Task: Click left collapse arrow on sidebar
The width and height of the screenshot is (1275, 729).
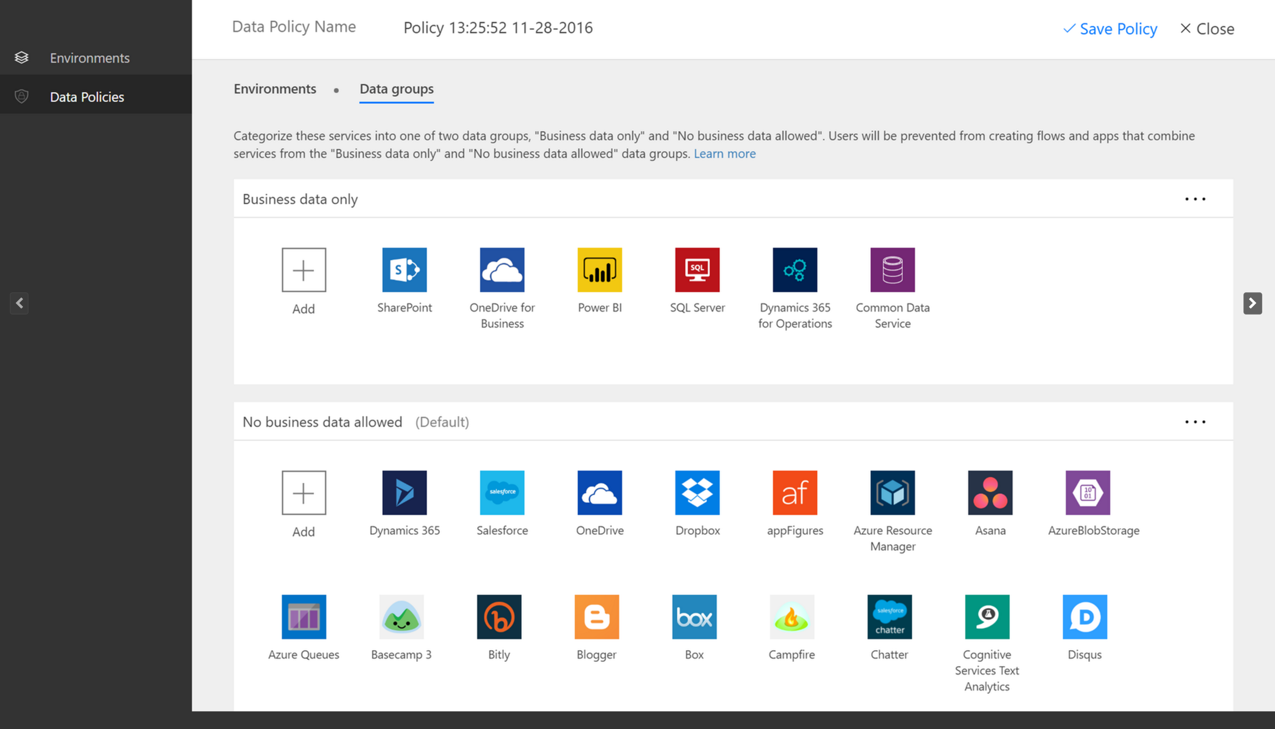Action: 19,304
